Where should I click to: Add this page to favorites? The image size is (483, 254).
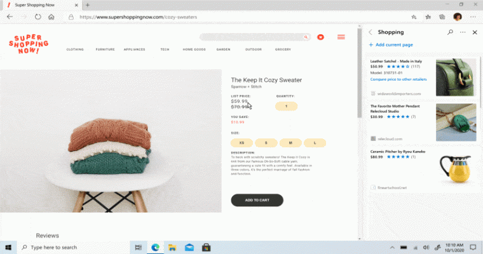coord(414,17)
